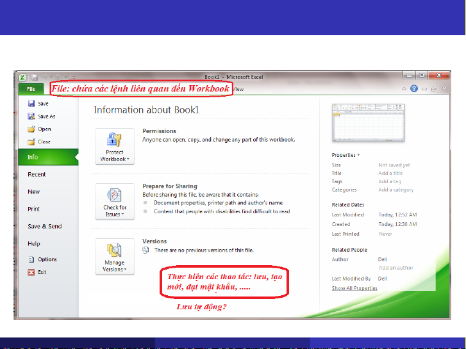Click the Undo arrow in quick access toolbar

click(45, 77)
